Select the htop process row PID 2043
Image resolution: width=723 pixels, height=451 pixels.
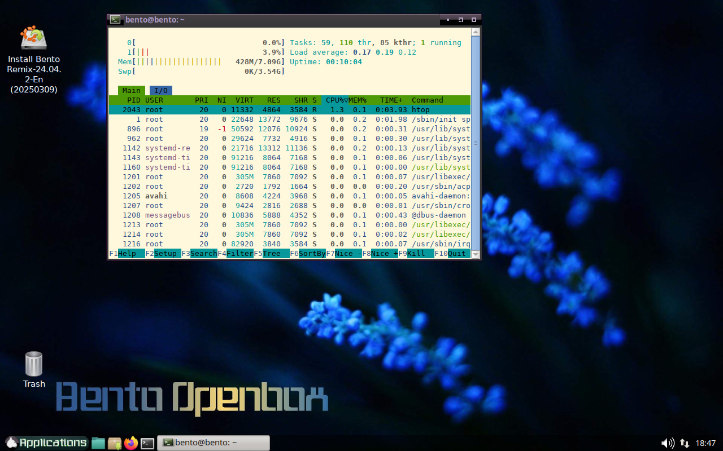290,109
